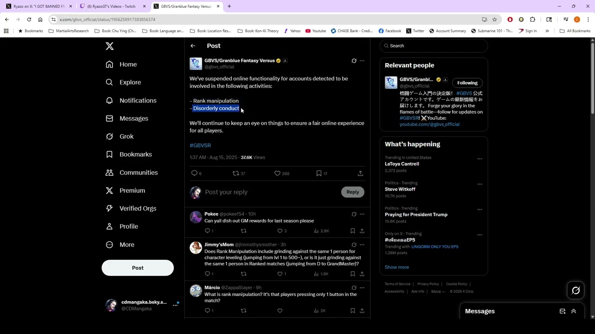
Task: Bookmark the main post with 17 bookmarks
Action: pyautogui.click(x=319, y=173)
